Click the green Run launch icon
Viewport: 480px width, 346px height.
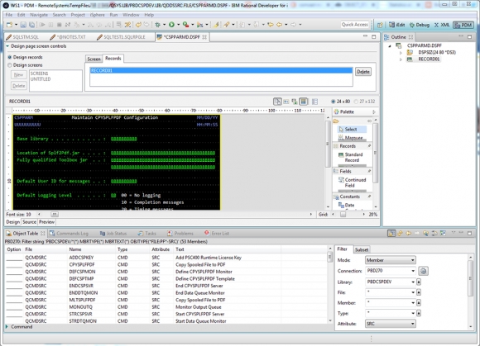pos(172,25)
